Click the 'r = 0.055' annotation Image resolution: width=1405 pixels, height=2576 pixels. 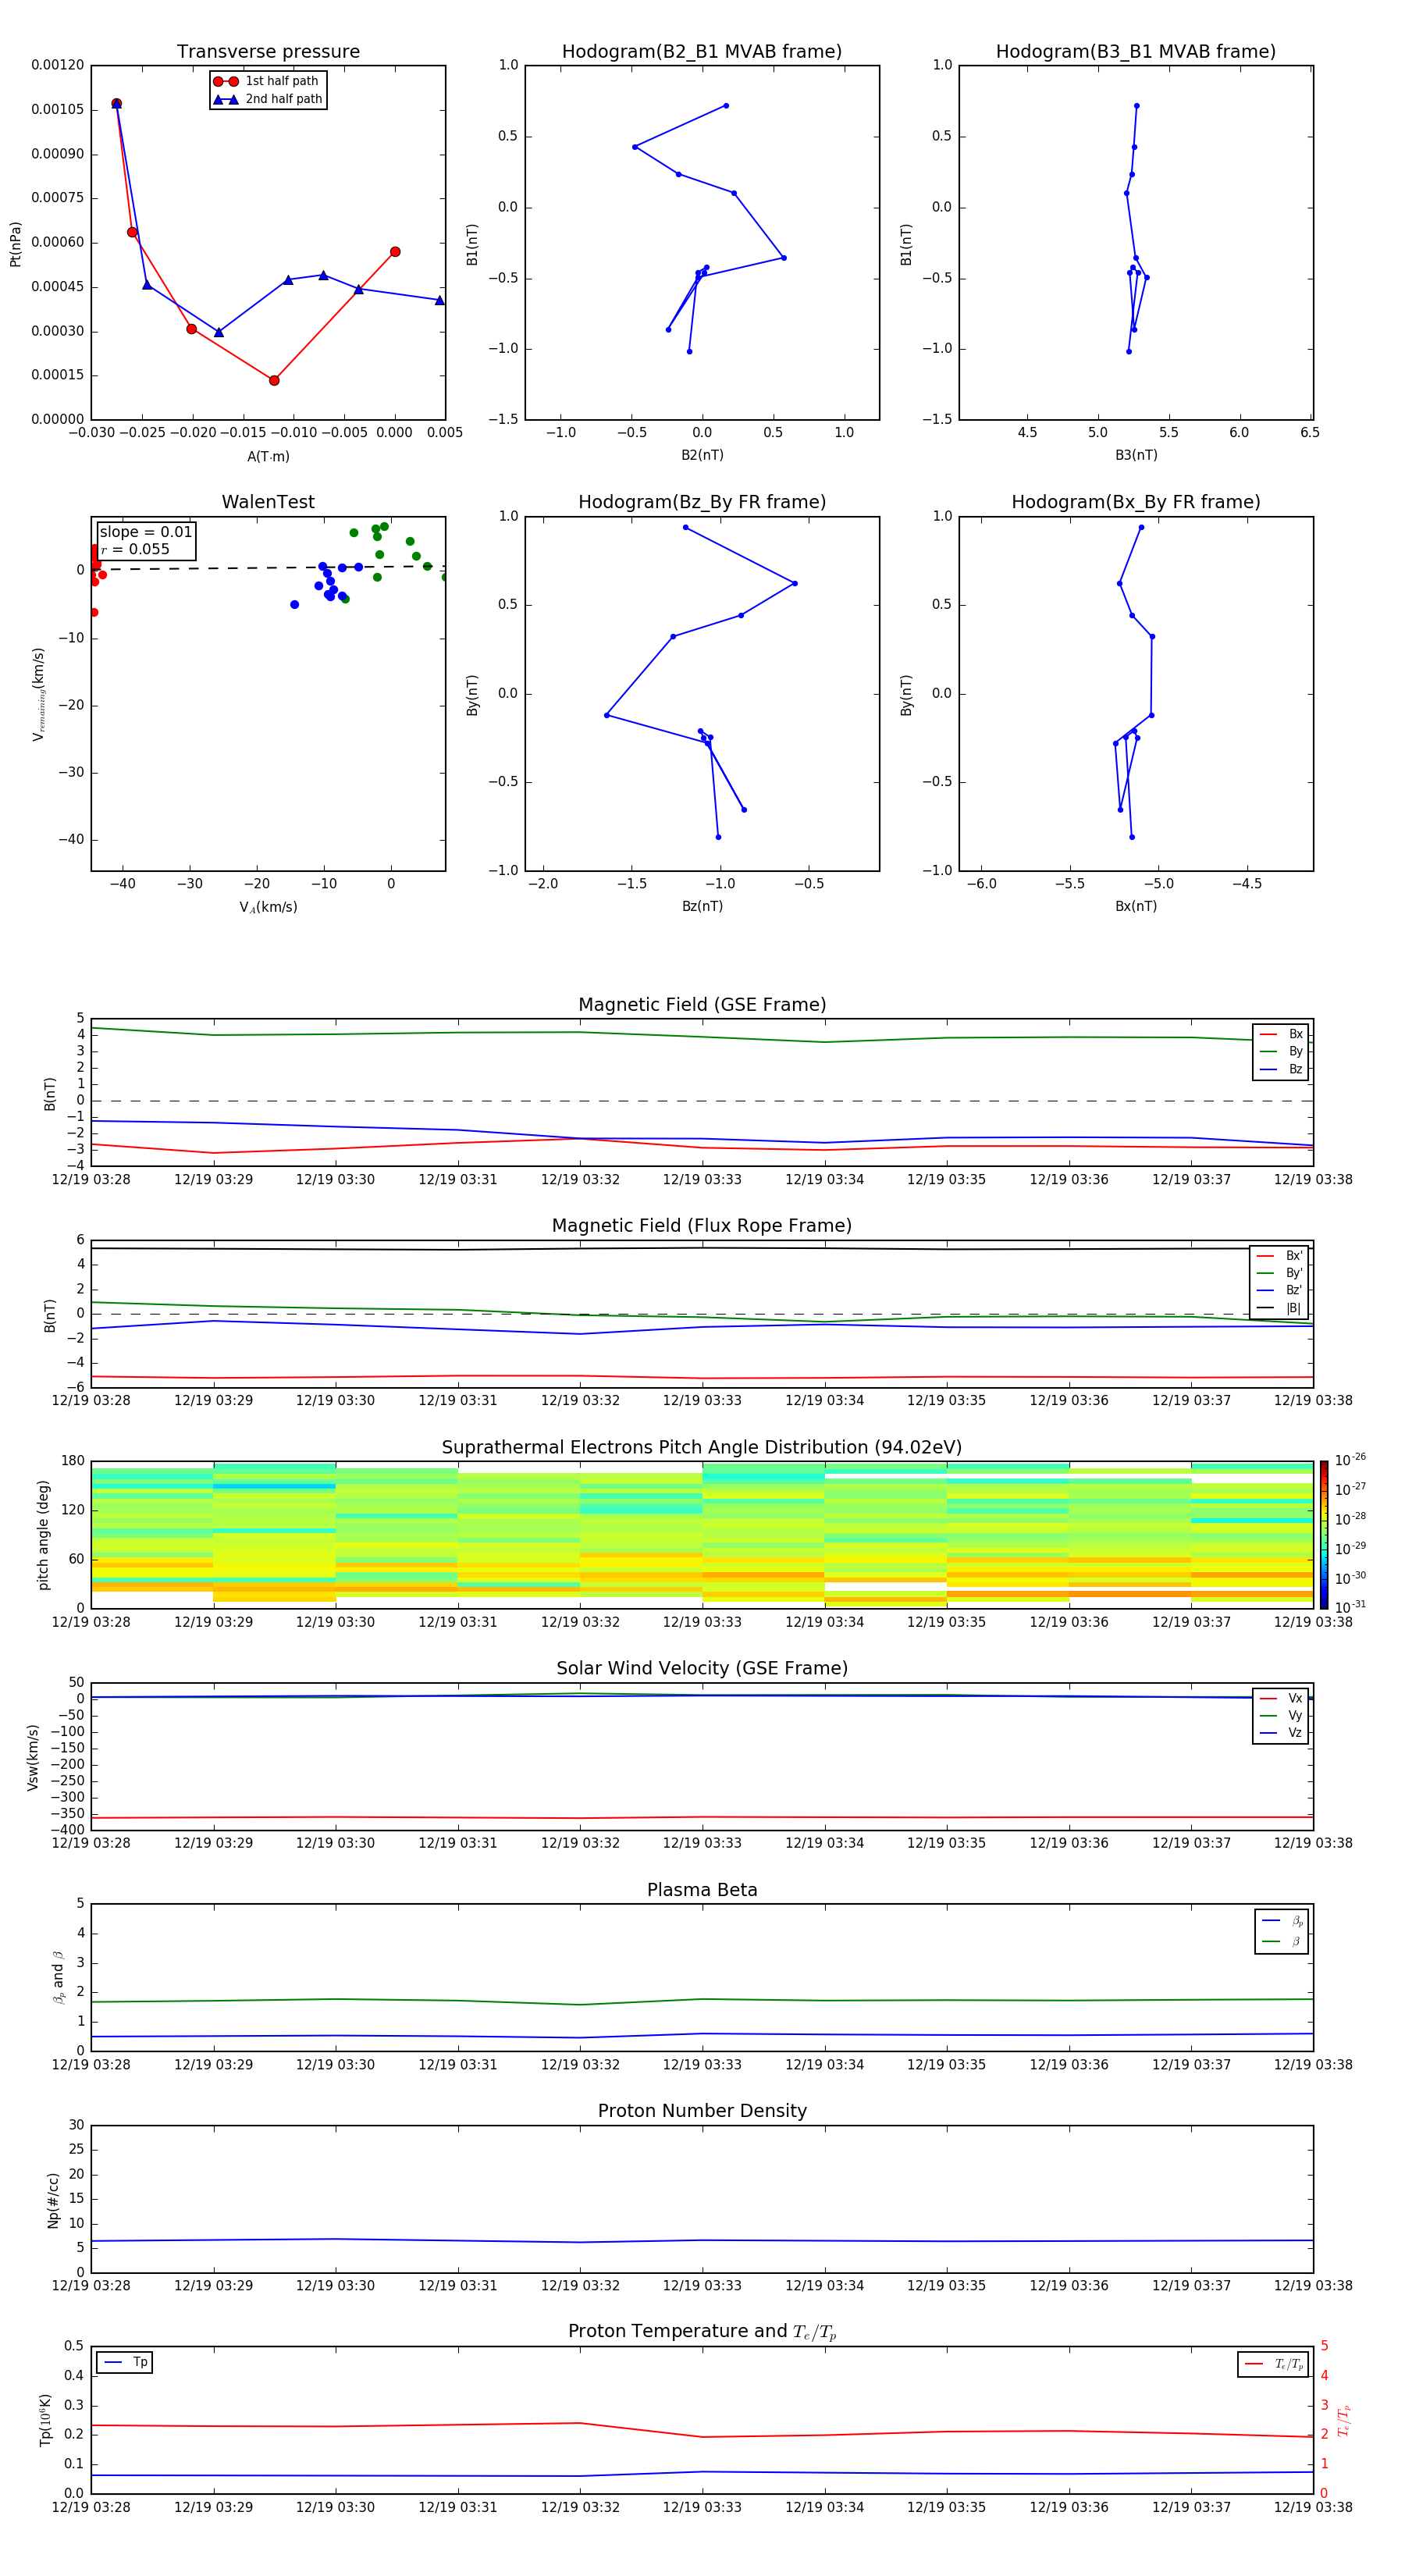(135, 549)
